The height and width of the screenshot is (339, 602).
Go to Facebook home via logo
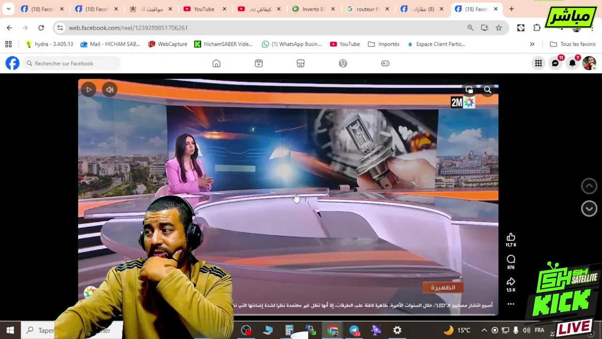pos(13,63)
